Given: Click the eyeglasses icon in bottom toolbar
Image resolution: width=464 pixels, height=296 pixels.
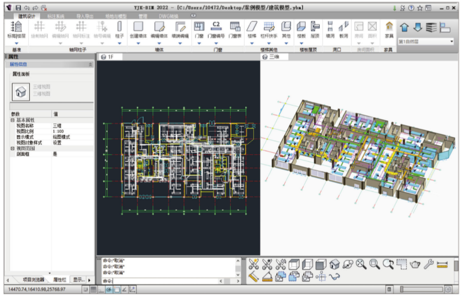Looking at the screenshot, I should 334,277.
